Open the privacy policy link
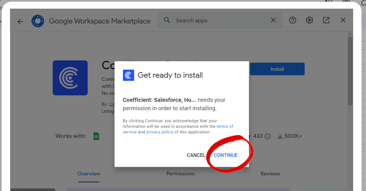The height and width of the screenshot is (191, 366). 160,132
